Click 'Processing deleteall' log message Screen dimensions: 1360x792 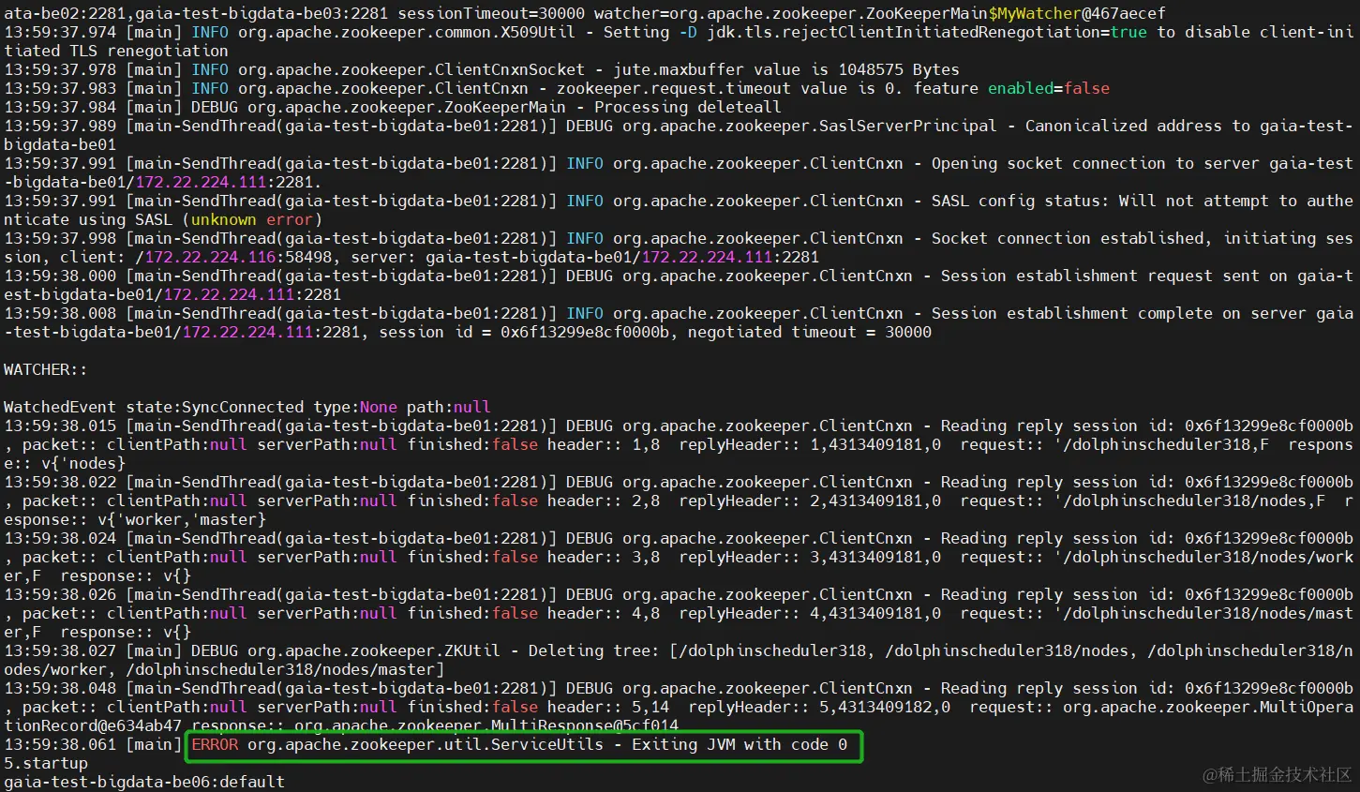688,107
